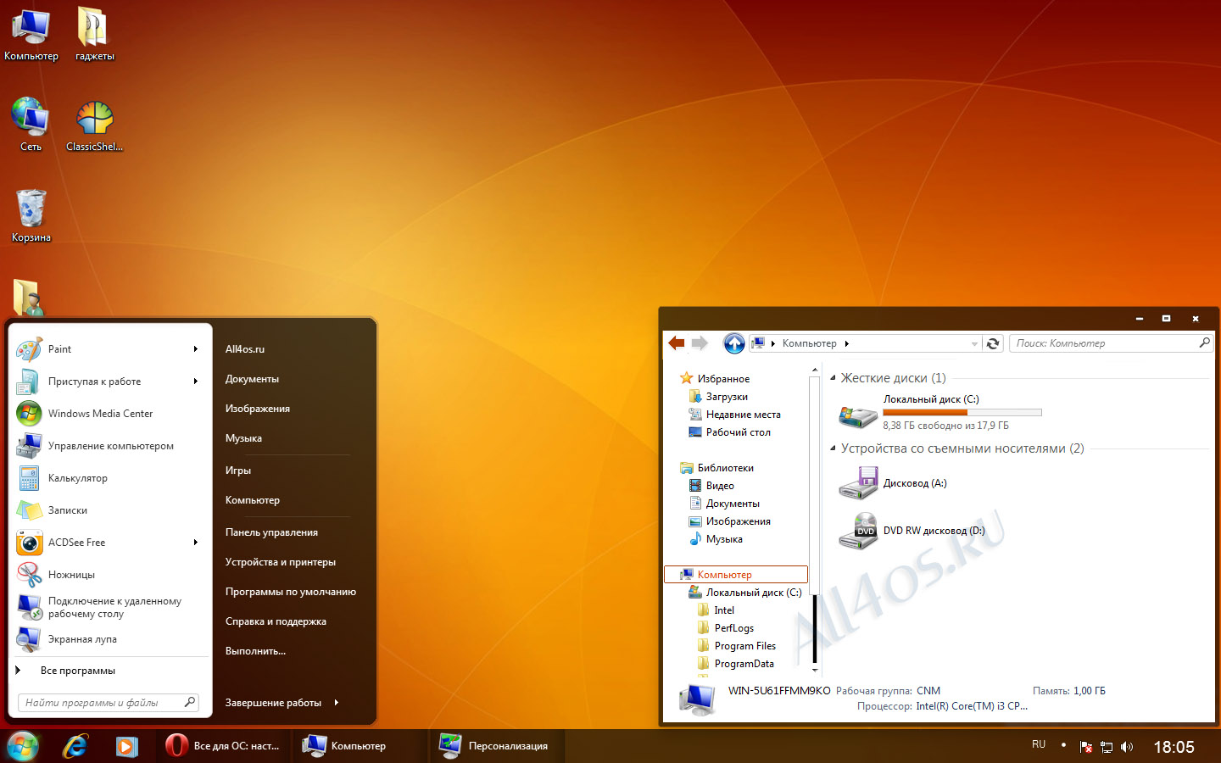Open Приступая к работе entry
Viewport: 1221px width, 763px height.
109,381
